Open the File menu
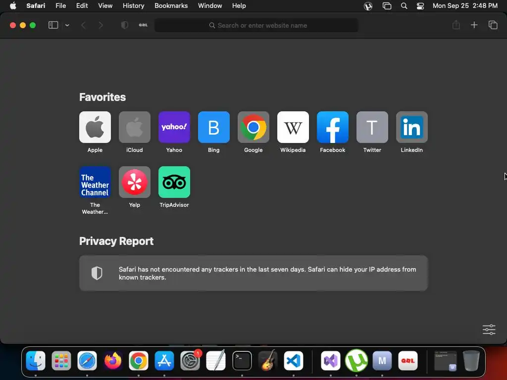This screenshot has height=380, width=507. click(x=60, y=5)
